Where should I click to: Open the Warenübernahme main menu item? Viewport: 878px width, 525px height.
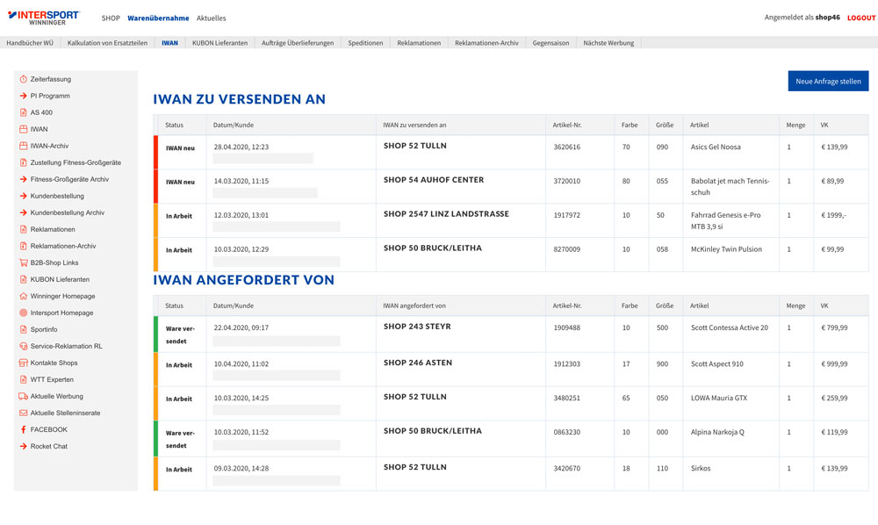pyautogui.click(x=158, y=18)
